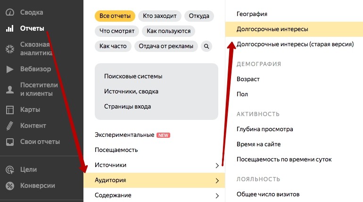
Task: Expand the Источники submenu arrow
Action: tap(217, 165)
